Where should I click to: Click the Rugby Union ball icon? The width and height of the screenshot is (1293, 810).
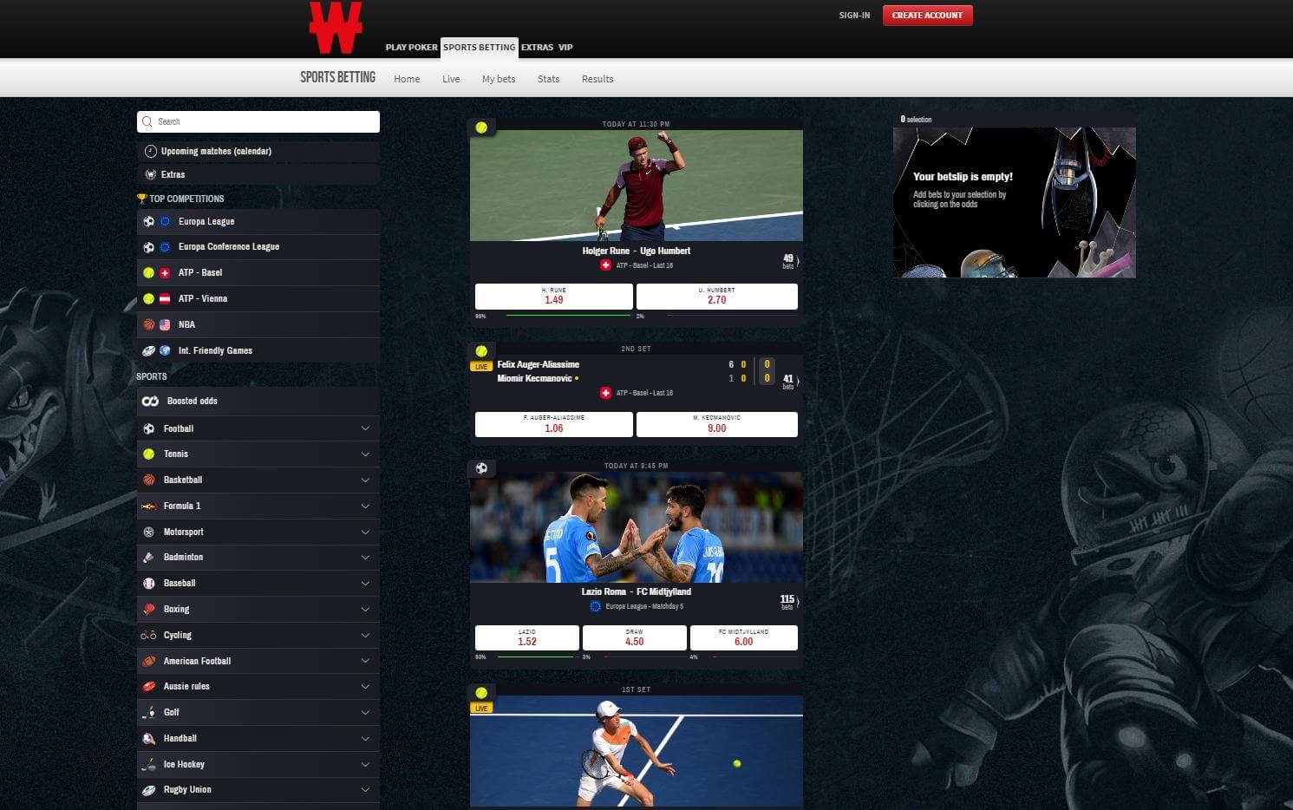click(x=148, y=790)
